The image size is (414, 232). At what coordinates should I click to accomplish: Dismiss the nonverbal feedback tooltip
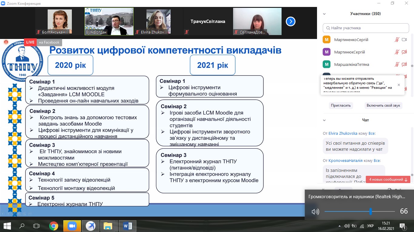coord(399,85)
